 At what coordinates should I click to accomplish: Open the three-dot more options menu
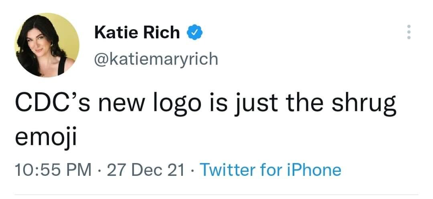point(409,32)
